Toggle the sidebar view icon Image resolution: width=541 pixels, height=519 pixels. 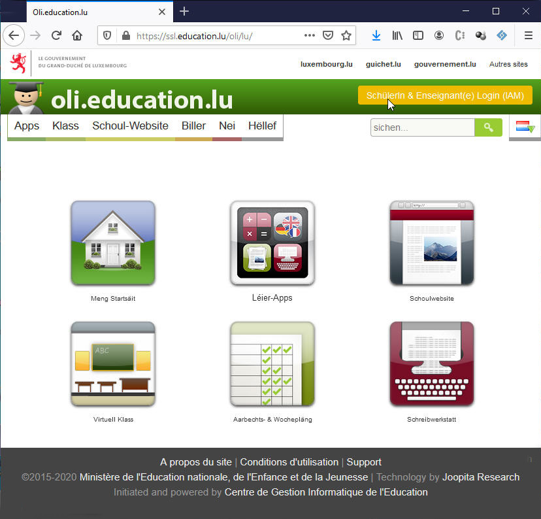click(x=418, y=35)
